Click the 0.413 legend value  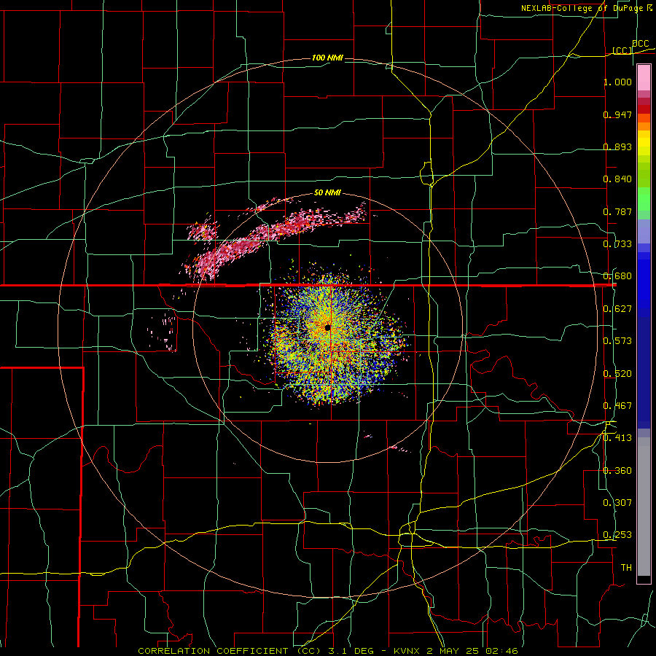(617, 438)
